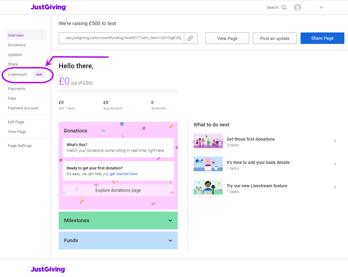The height and width of the screenshot is (277, 348).
Task: Click the 'What to do next' heading
Action: pos(212,125)
